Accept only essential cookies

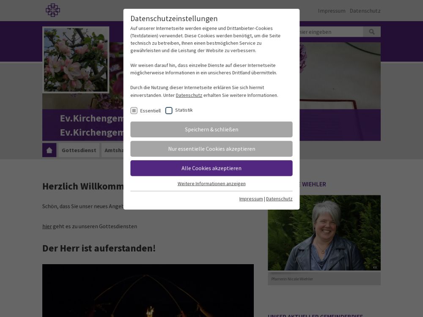point(211,149)
